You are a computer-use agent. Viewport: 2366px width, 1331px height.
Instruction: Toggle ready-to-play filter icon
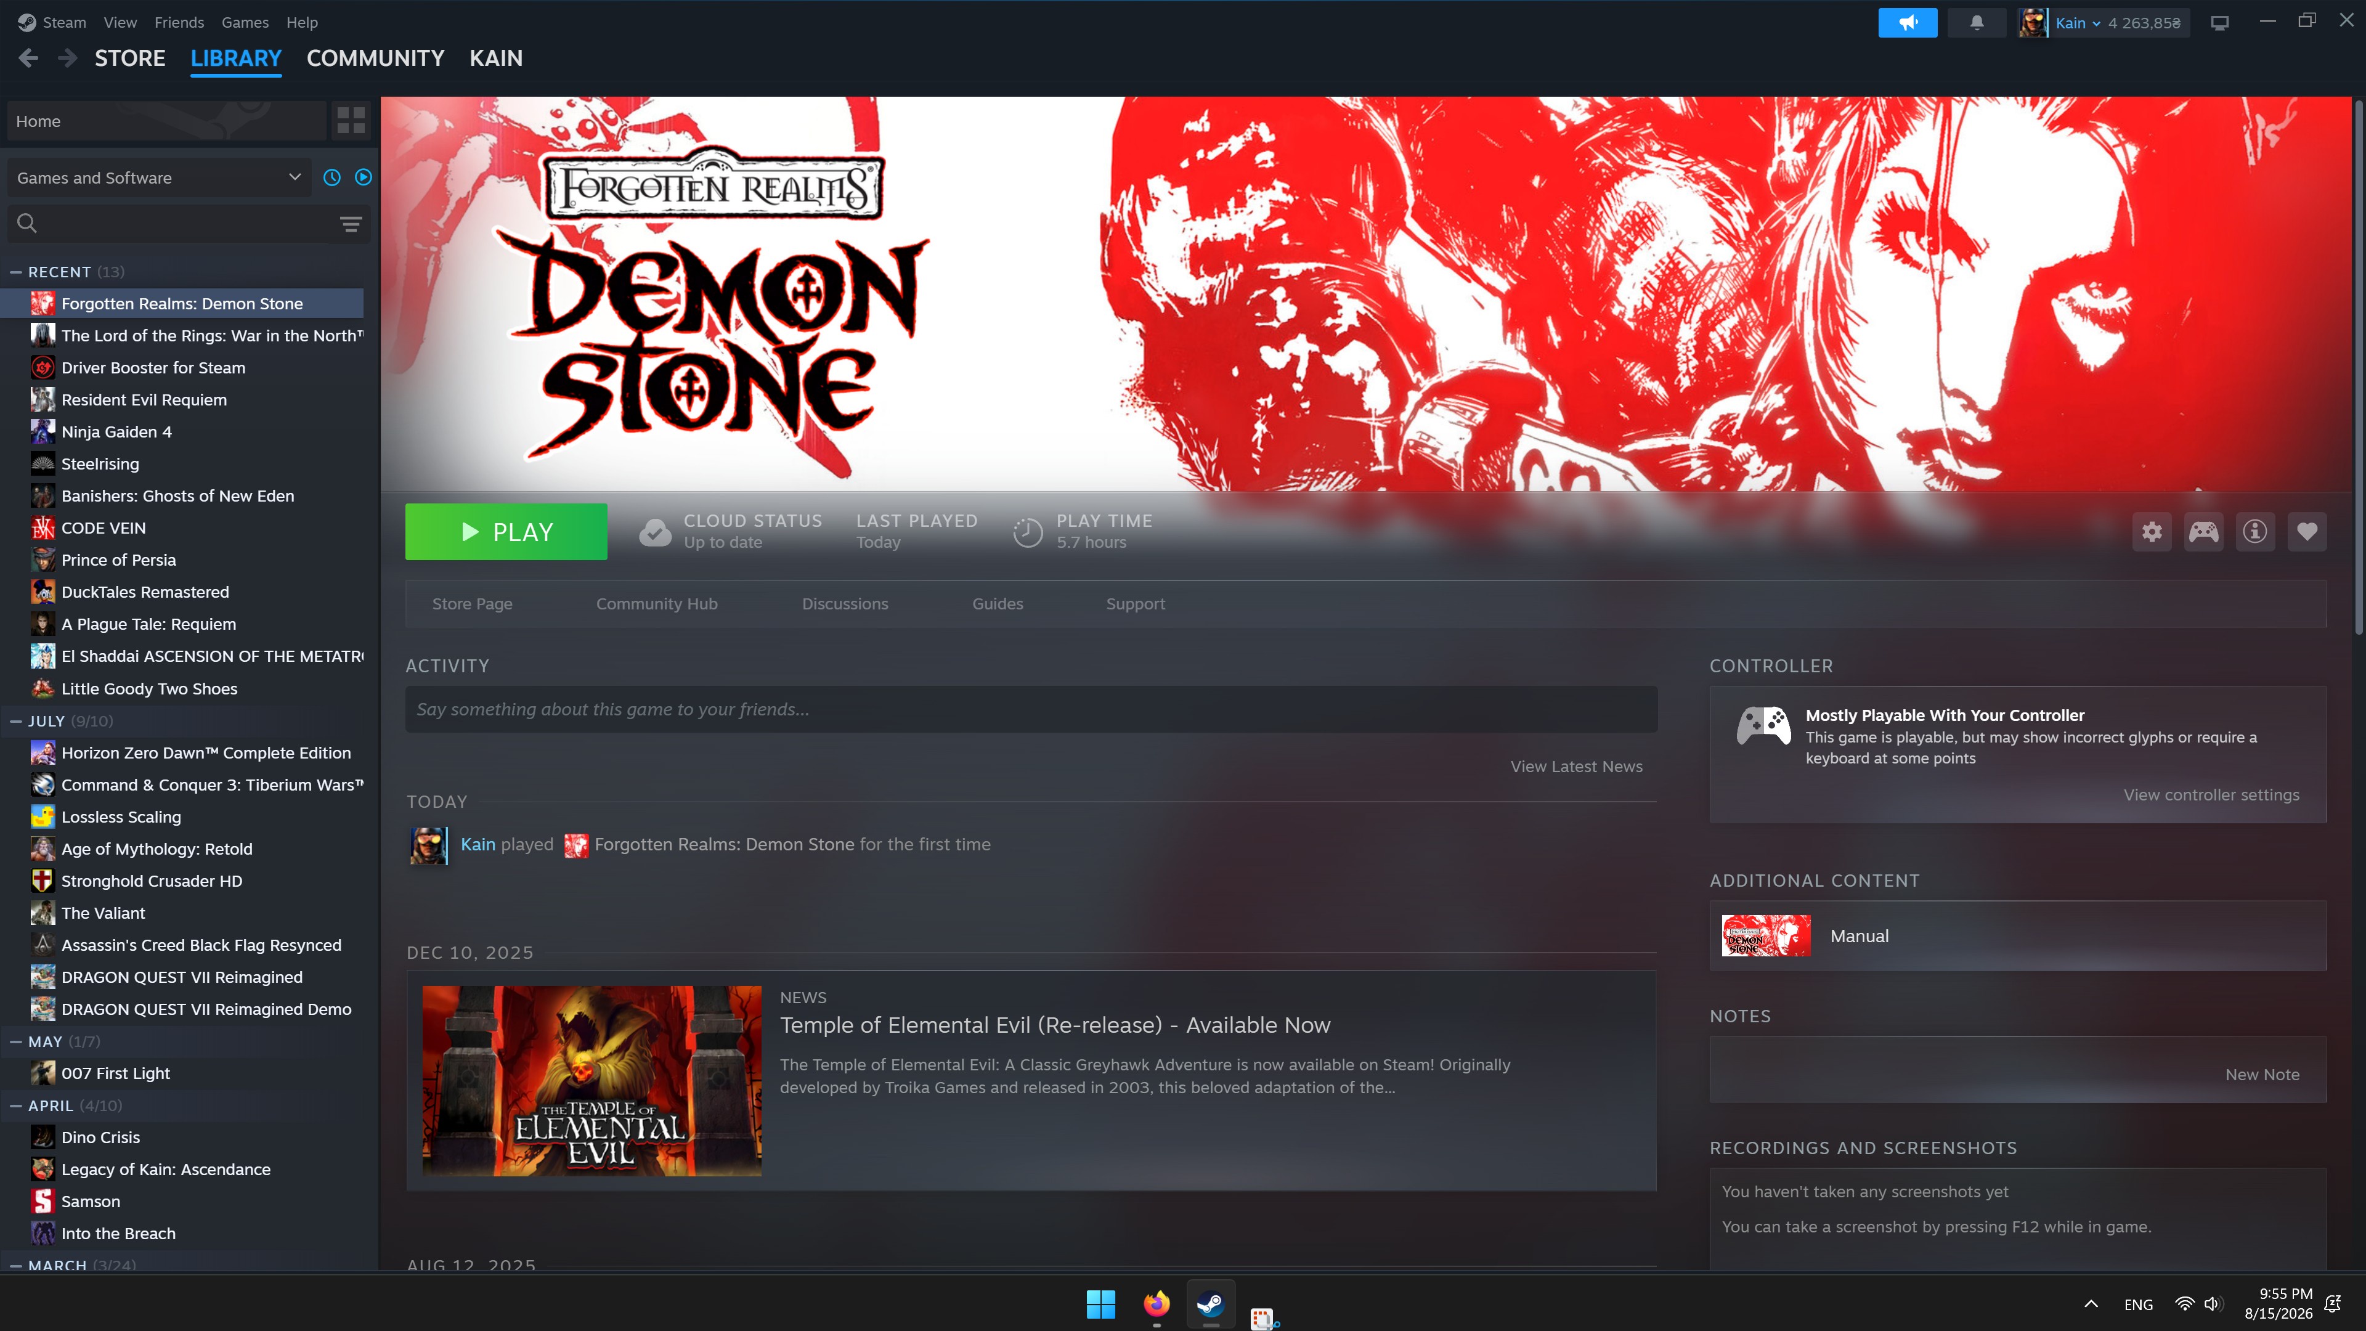364,177
